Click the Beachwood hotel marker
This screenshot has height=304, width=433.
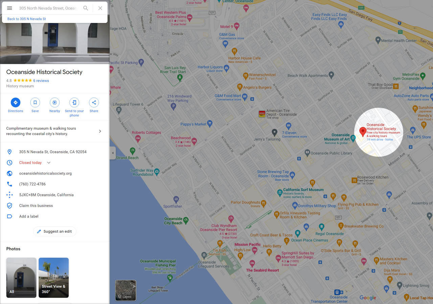tap(194, 141)
